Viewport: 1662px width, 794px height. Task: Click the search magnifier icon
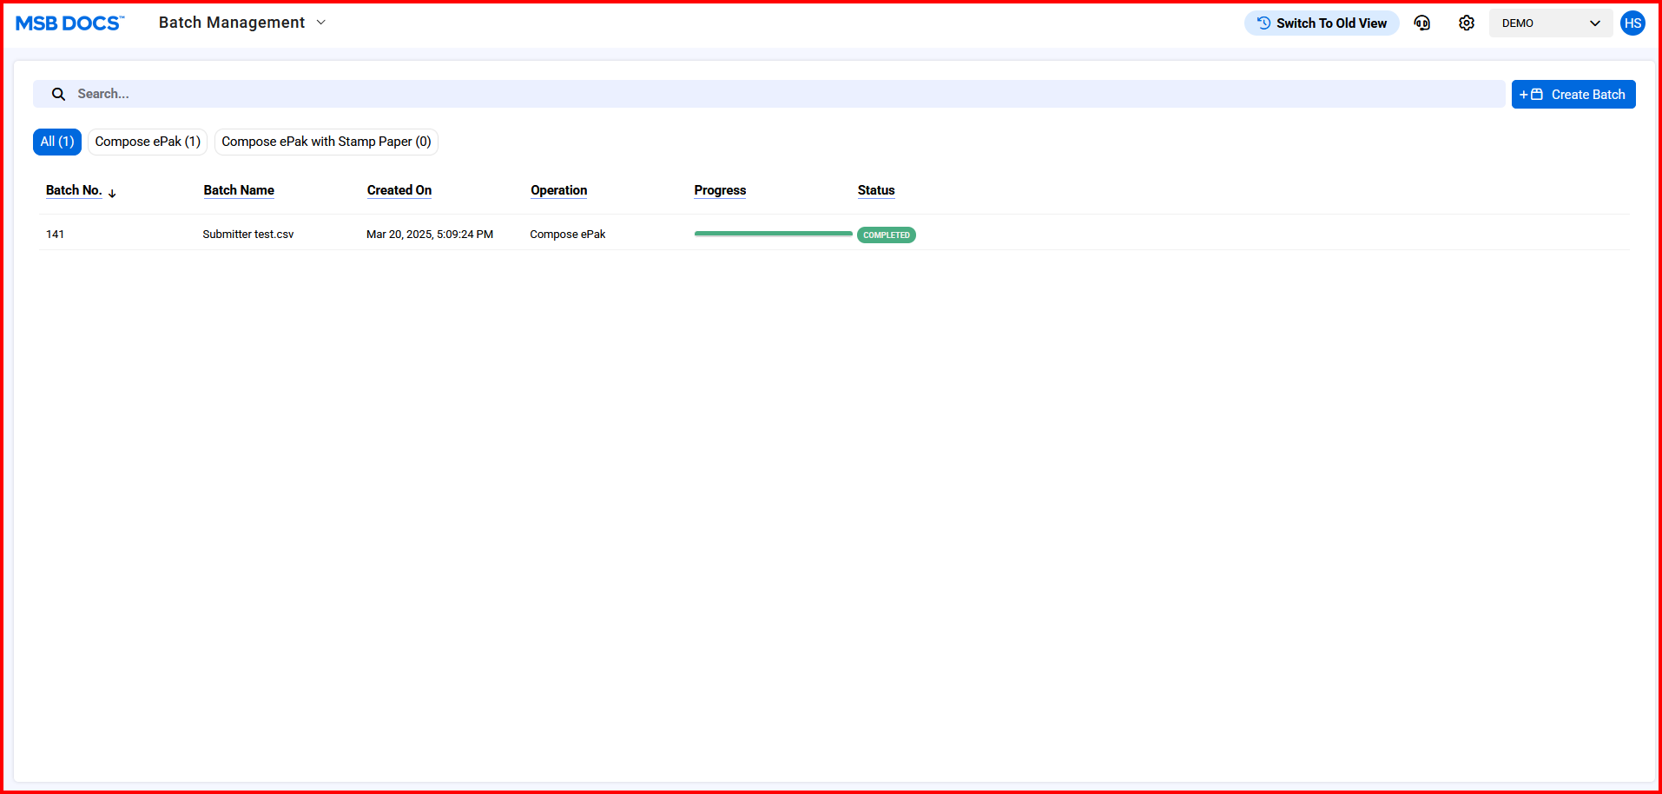tap(58, 94)
